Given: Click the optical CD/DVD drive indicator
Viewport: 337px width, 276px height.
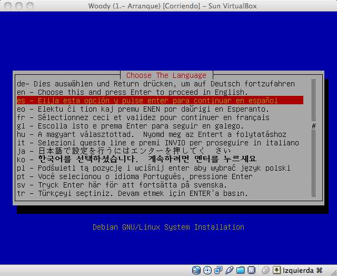Looking at the screenshot, I should (207, 270).
